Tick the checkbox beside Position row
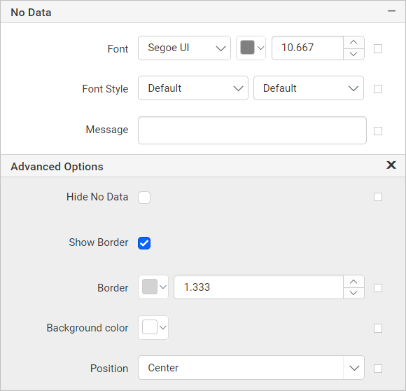The height and width of the screenshot is (391, 406). click(x=378, y=369)
